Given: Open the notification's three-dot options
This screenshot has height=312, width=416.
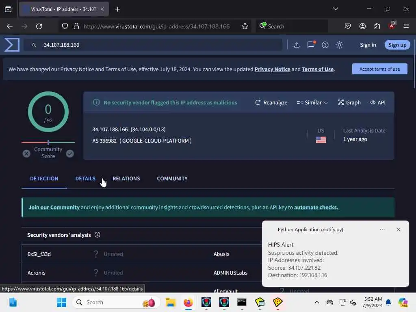Looking at the screenshot, I should pos(382,230).
